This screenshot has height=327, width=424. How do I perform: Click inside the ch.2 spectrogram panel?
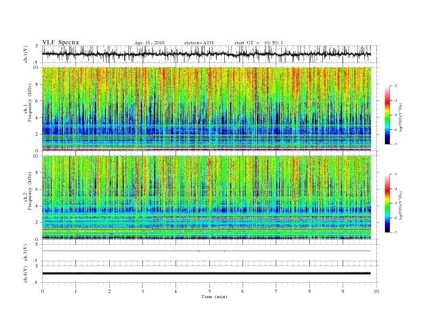coord(206,198)
